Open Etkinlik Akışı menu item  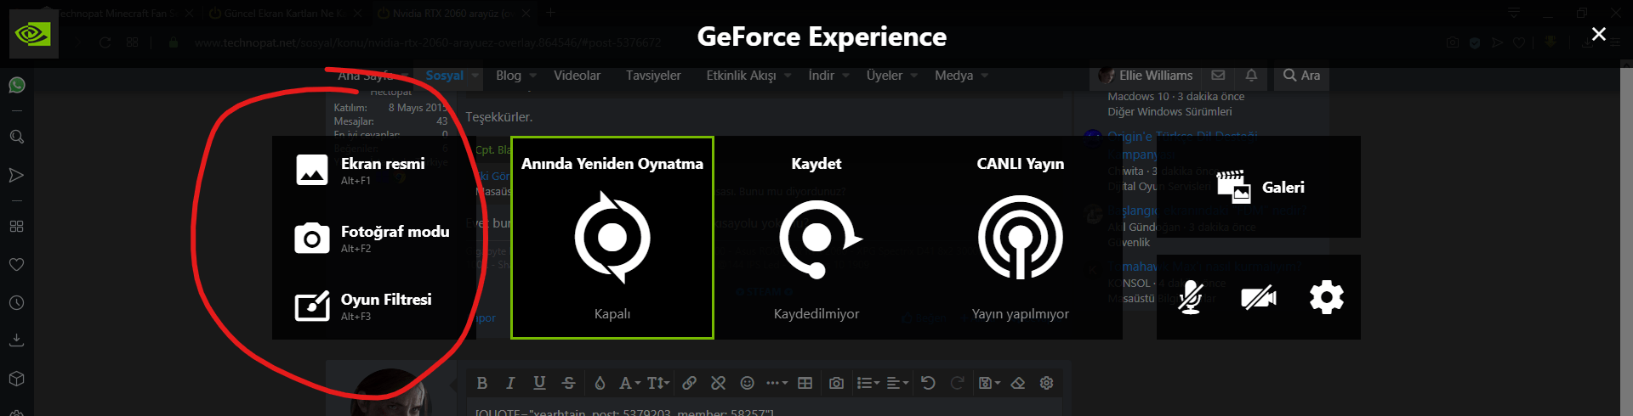pos(741,76)
